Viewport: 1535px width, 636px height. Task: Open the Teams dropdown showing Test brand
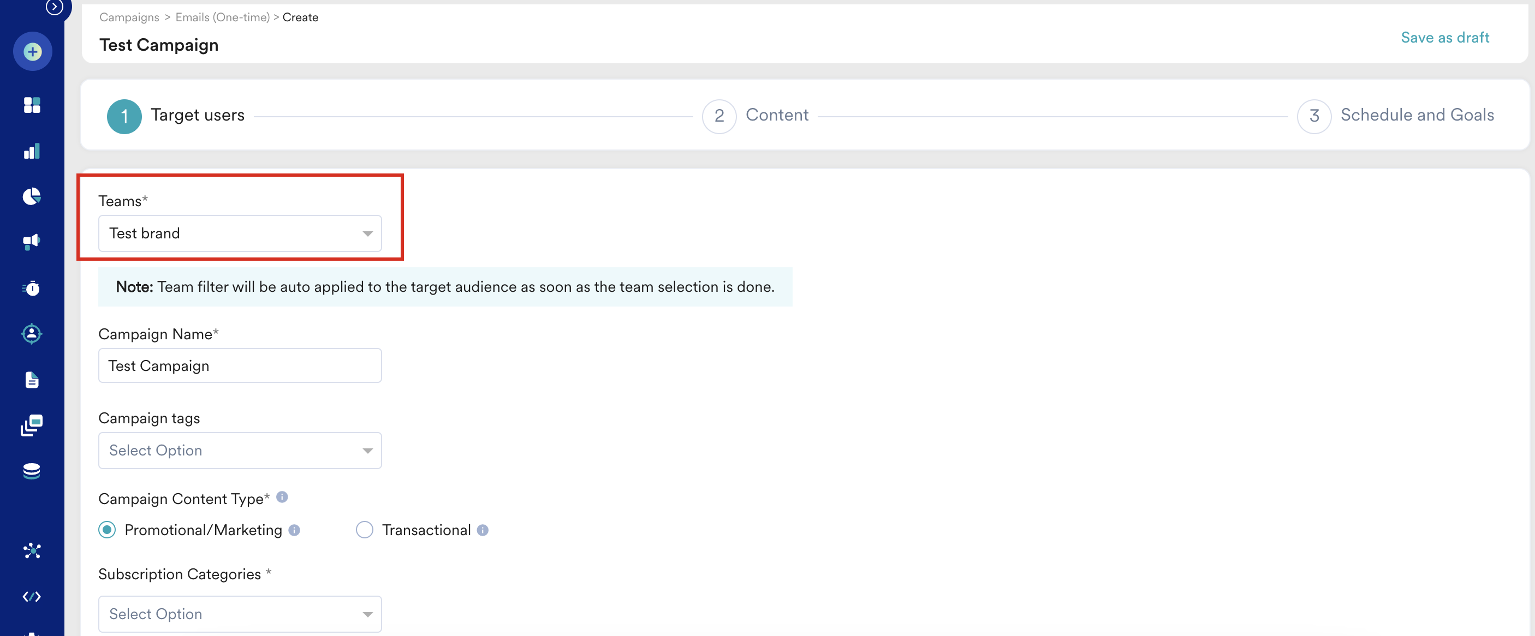point(240,233)
